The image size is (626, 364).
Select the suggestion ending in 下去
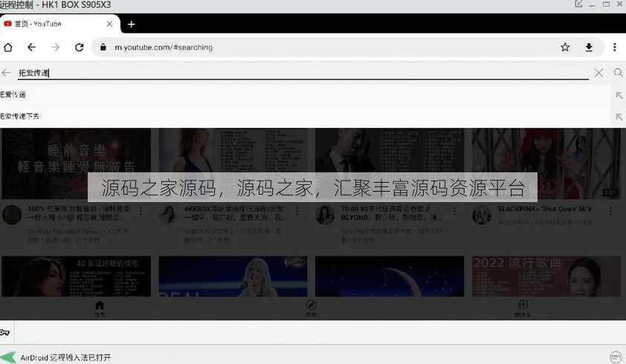(306, 116)
